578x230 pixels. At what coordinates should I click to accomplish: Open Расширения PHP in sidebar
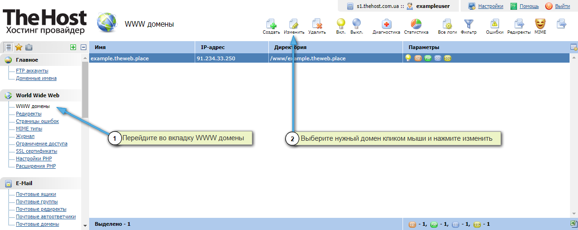36,166
